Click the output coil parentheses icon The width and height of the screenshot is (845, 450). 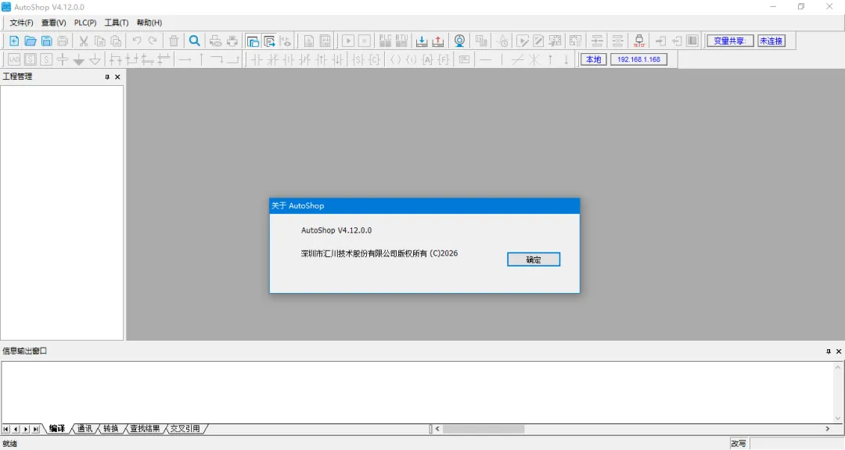click(x=396, y=59)
